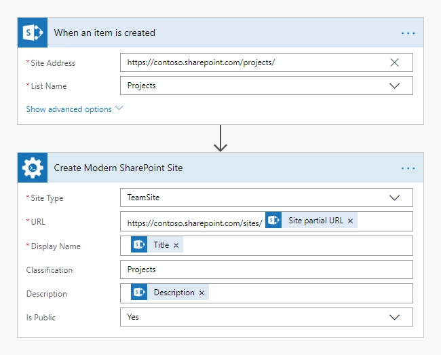Remove the Title token from Display Name
Image resolution: width=441 pixels, height=355 pixels.
click(176, 245)
